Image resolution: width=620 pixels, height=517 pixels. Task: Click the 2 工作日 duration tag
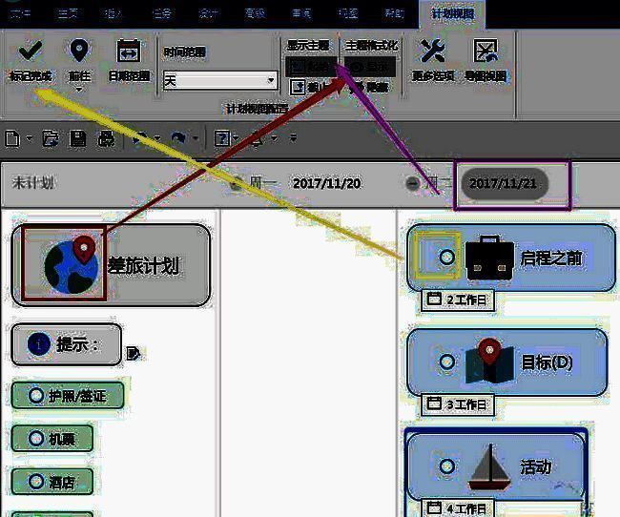click(x=457, y=300)
